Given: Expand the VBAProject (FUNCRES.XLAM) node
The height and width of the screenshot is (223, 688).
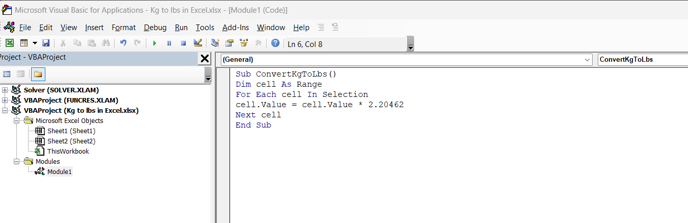Looking at the screenshot, I should click(5, 101).
